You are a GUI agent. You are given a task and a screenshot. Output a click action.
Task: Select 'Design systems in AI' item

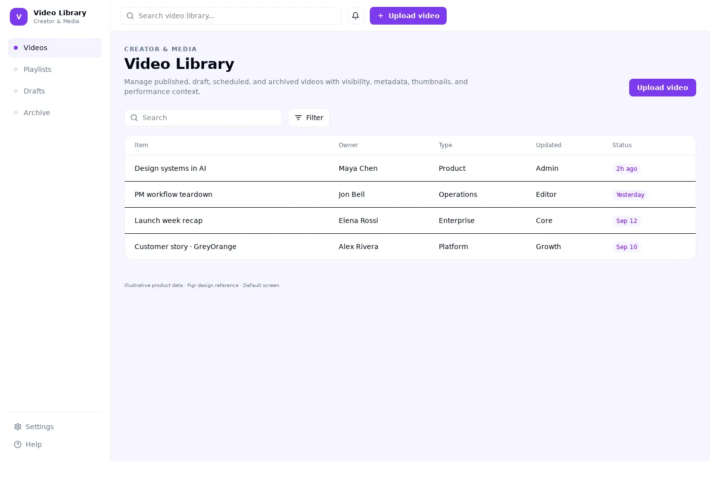[x=170, y=168]
